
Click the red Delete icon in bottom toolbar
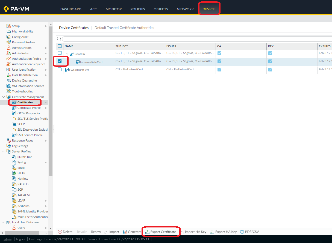[60, 232]
